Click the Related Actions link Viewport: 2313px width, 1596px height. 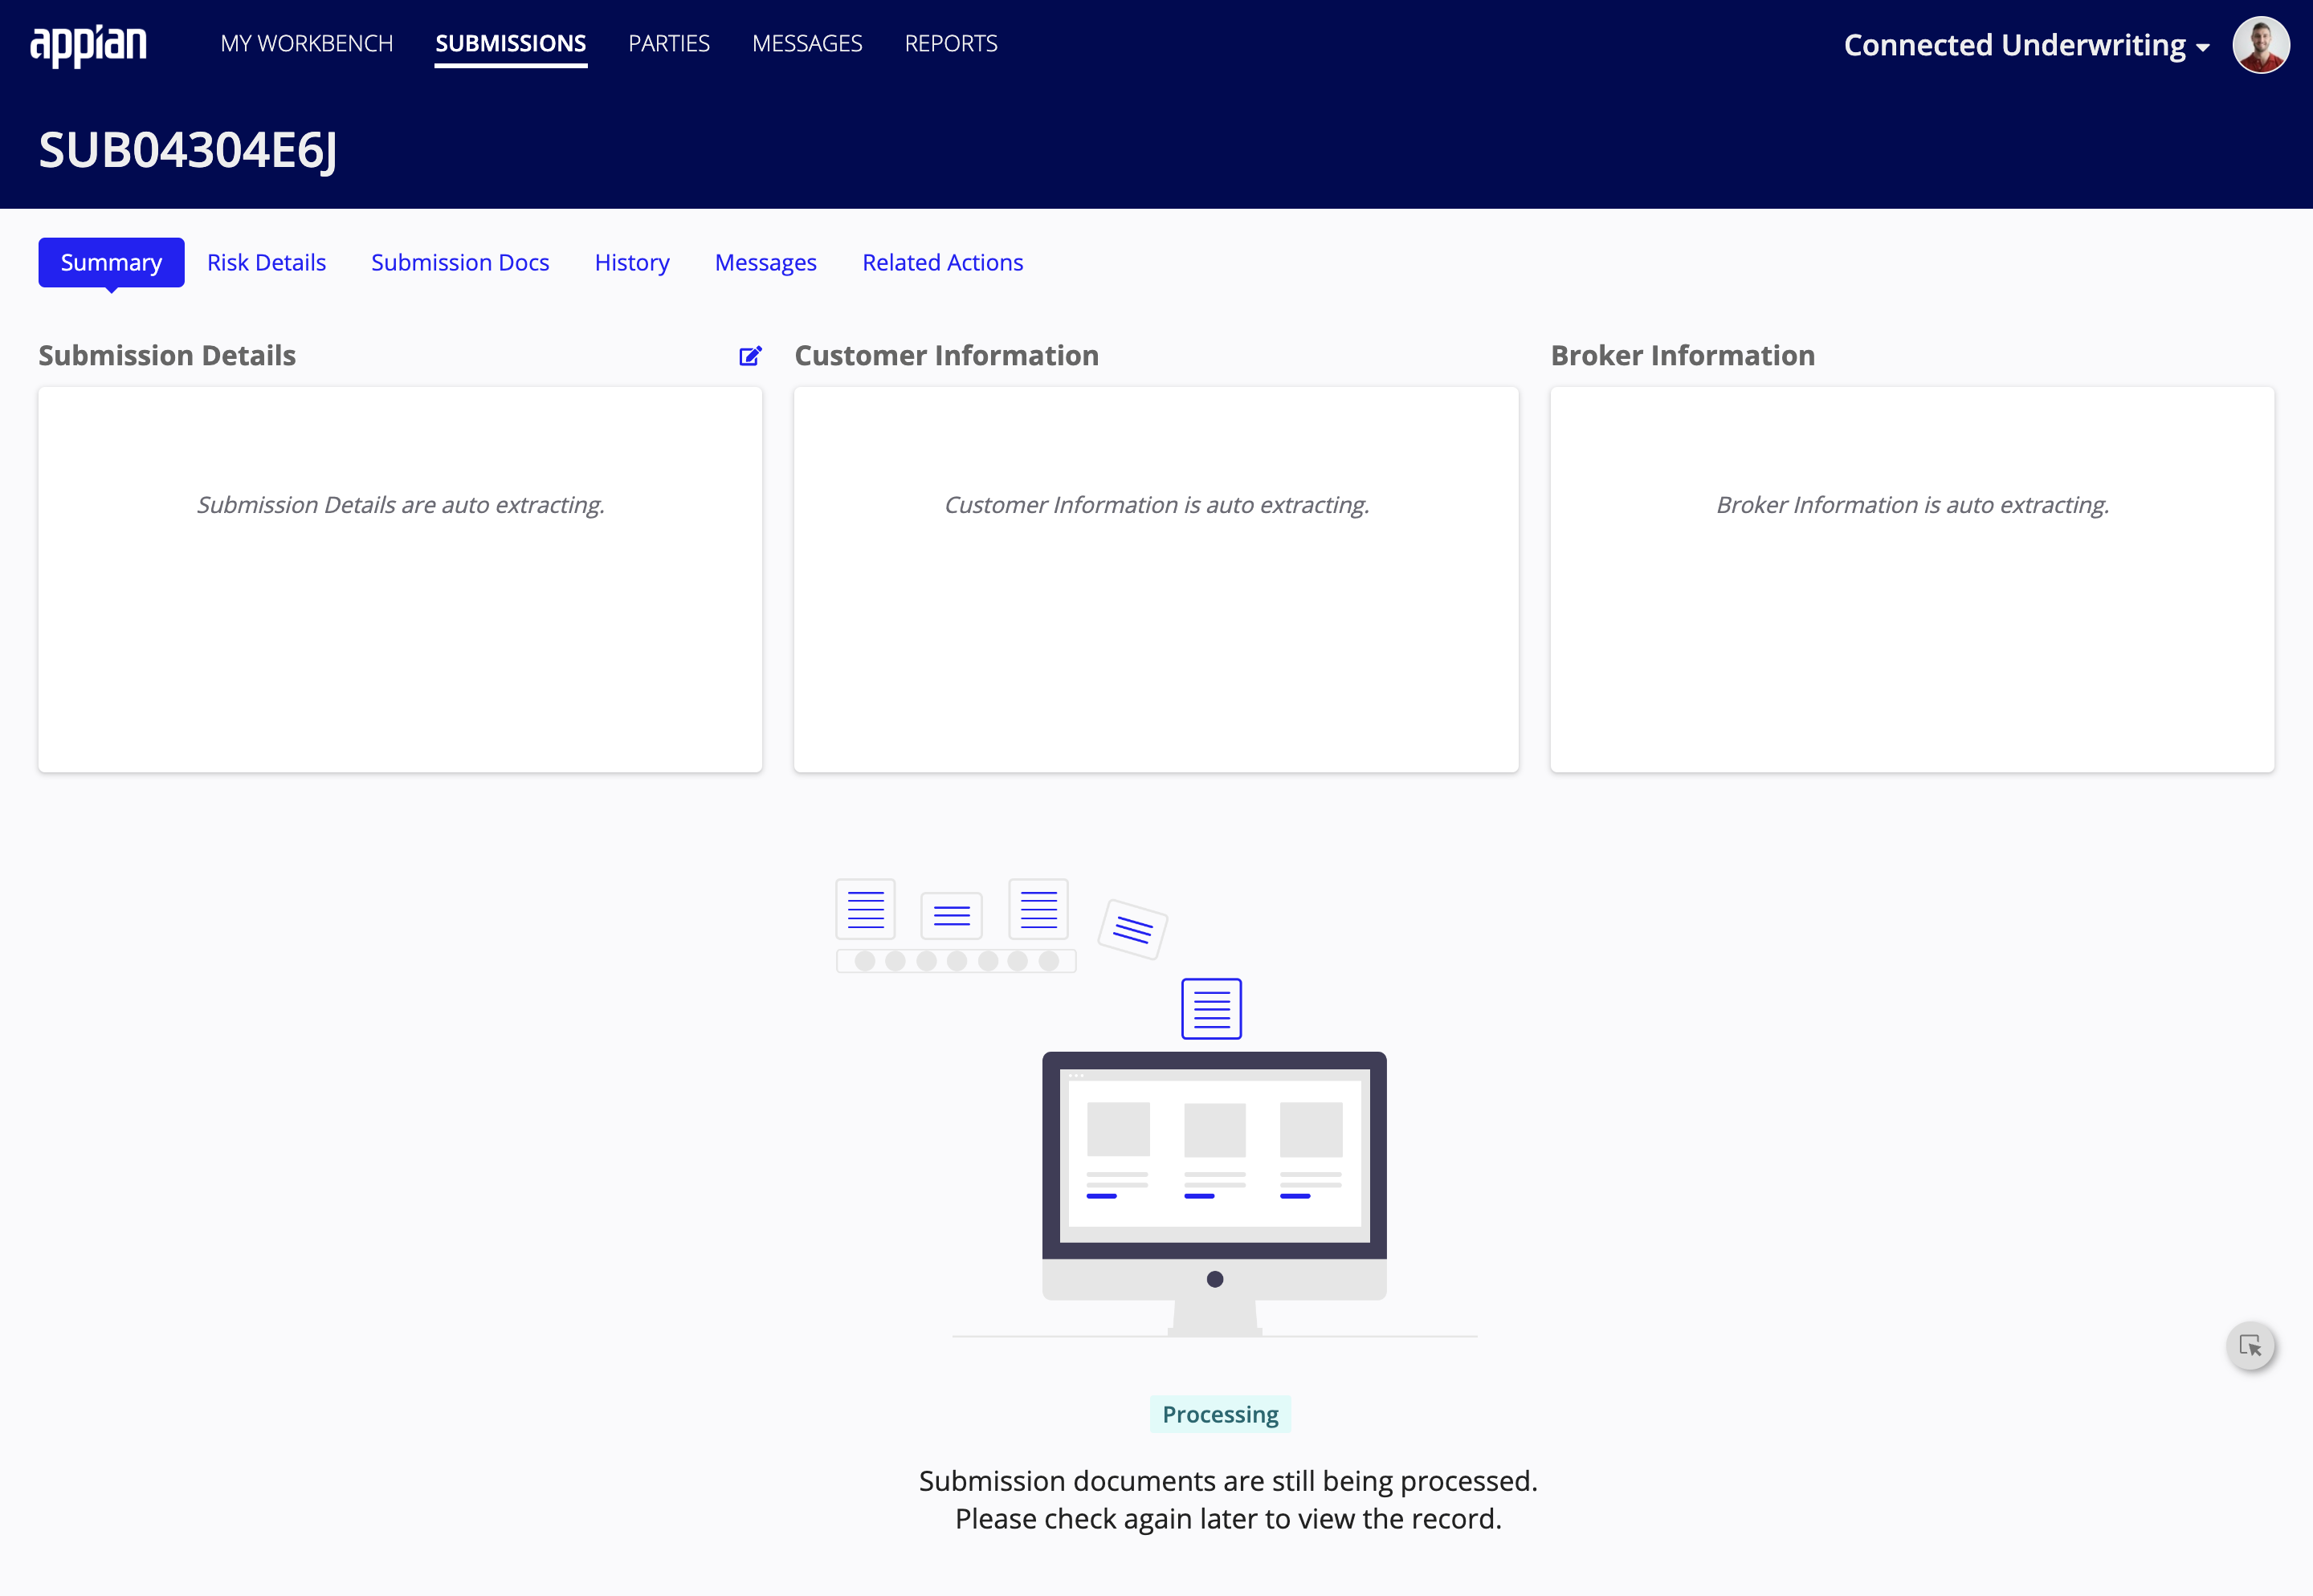tap(940, 260)
